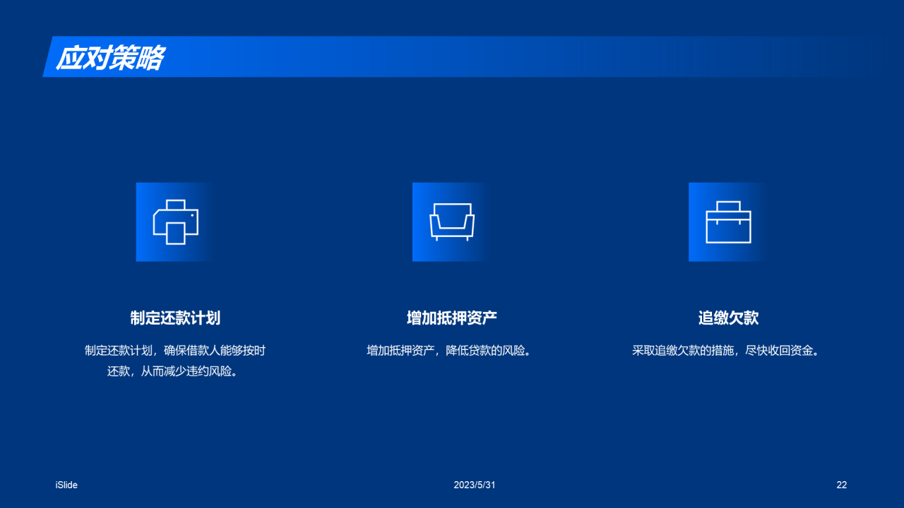Click the slide number 22
Viewport: 904px width, 508px height.
(842, 485)
